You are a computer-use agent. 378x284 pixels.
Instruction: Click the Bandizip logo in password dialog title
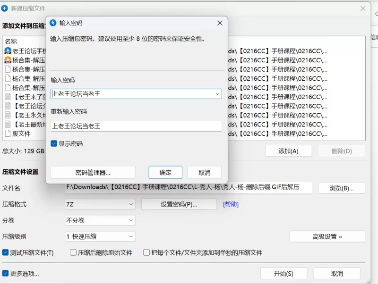pyautogui.click(x=53, y=23)
